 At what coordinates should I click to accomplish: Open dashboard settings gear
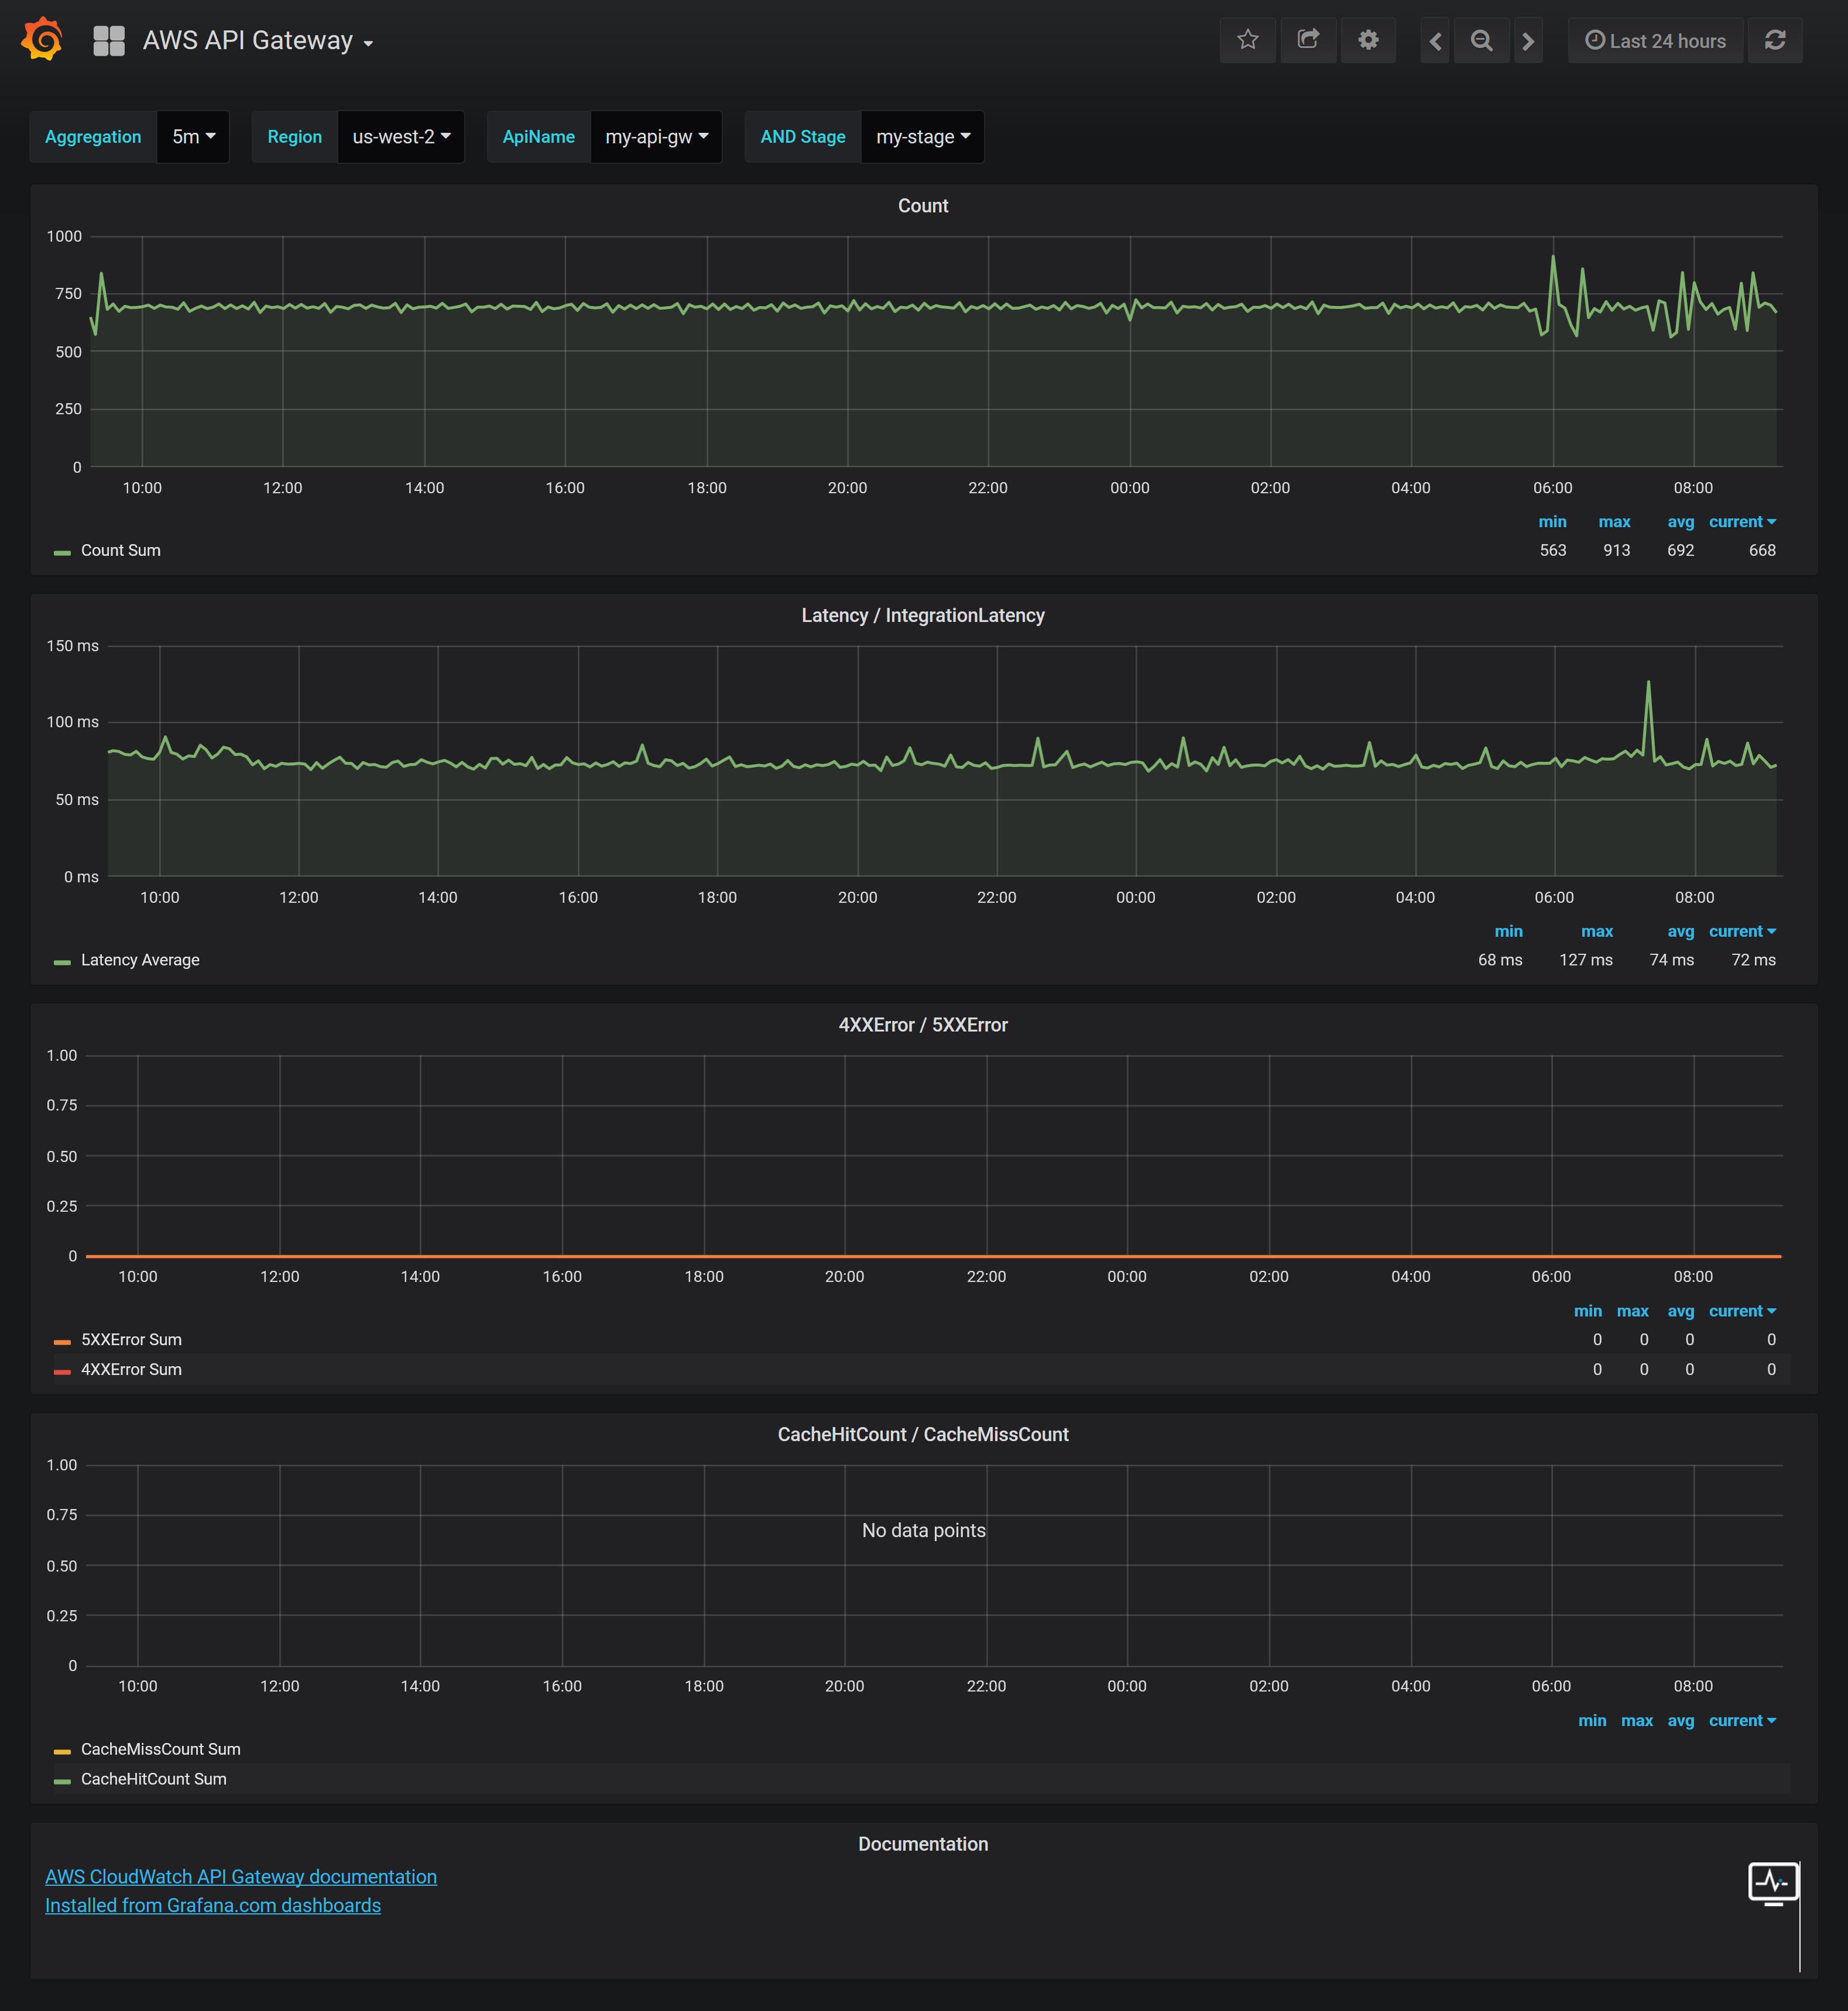coord(1368,40)
